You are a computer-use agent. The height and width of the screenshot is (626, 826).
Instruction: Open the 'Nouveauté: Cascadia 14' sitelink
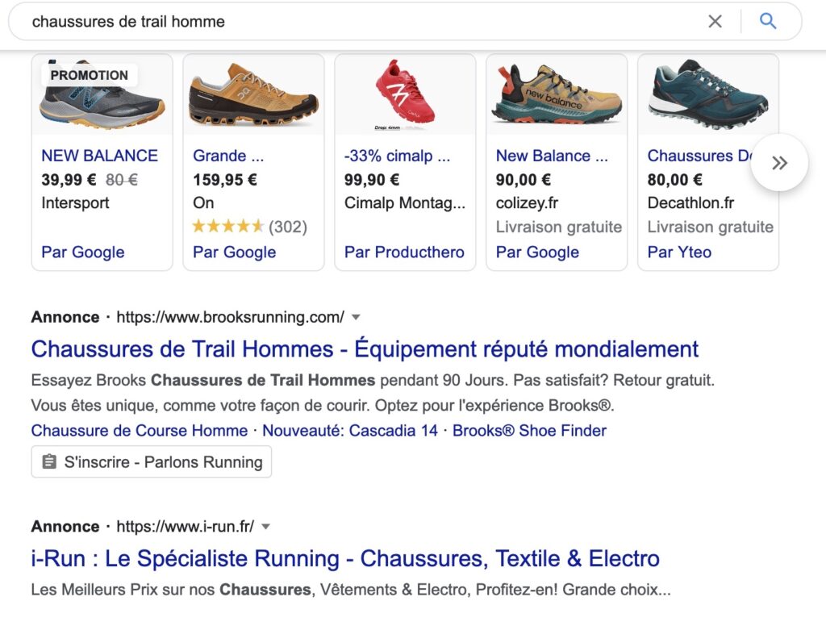point(350,431)
